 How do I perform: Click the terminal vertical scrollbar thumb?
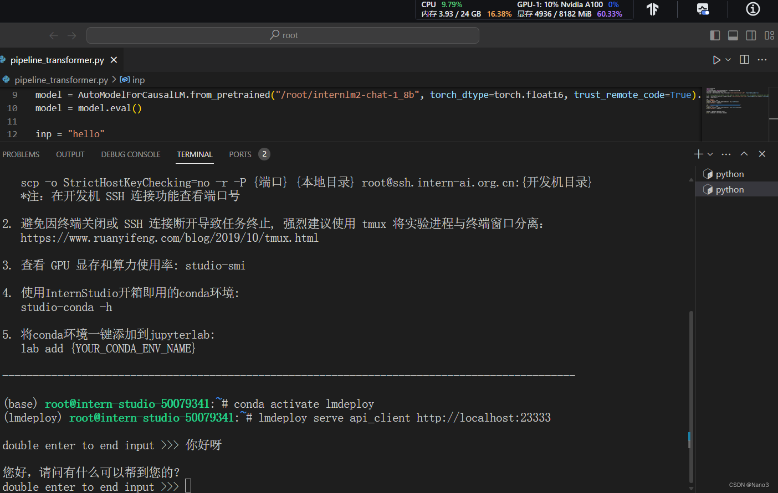[691, 397]
